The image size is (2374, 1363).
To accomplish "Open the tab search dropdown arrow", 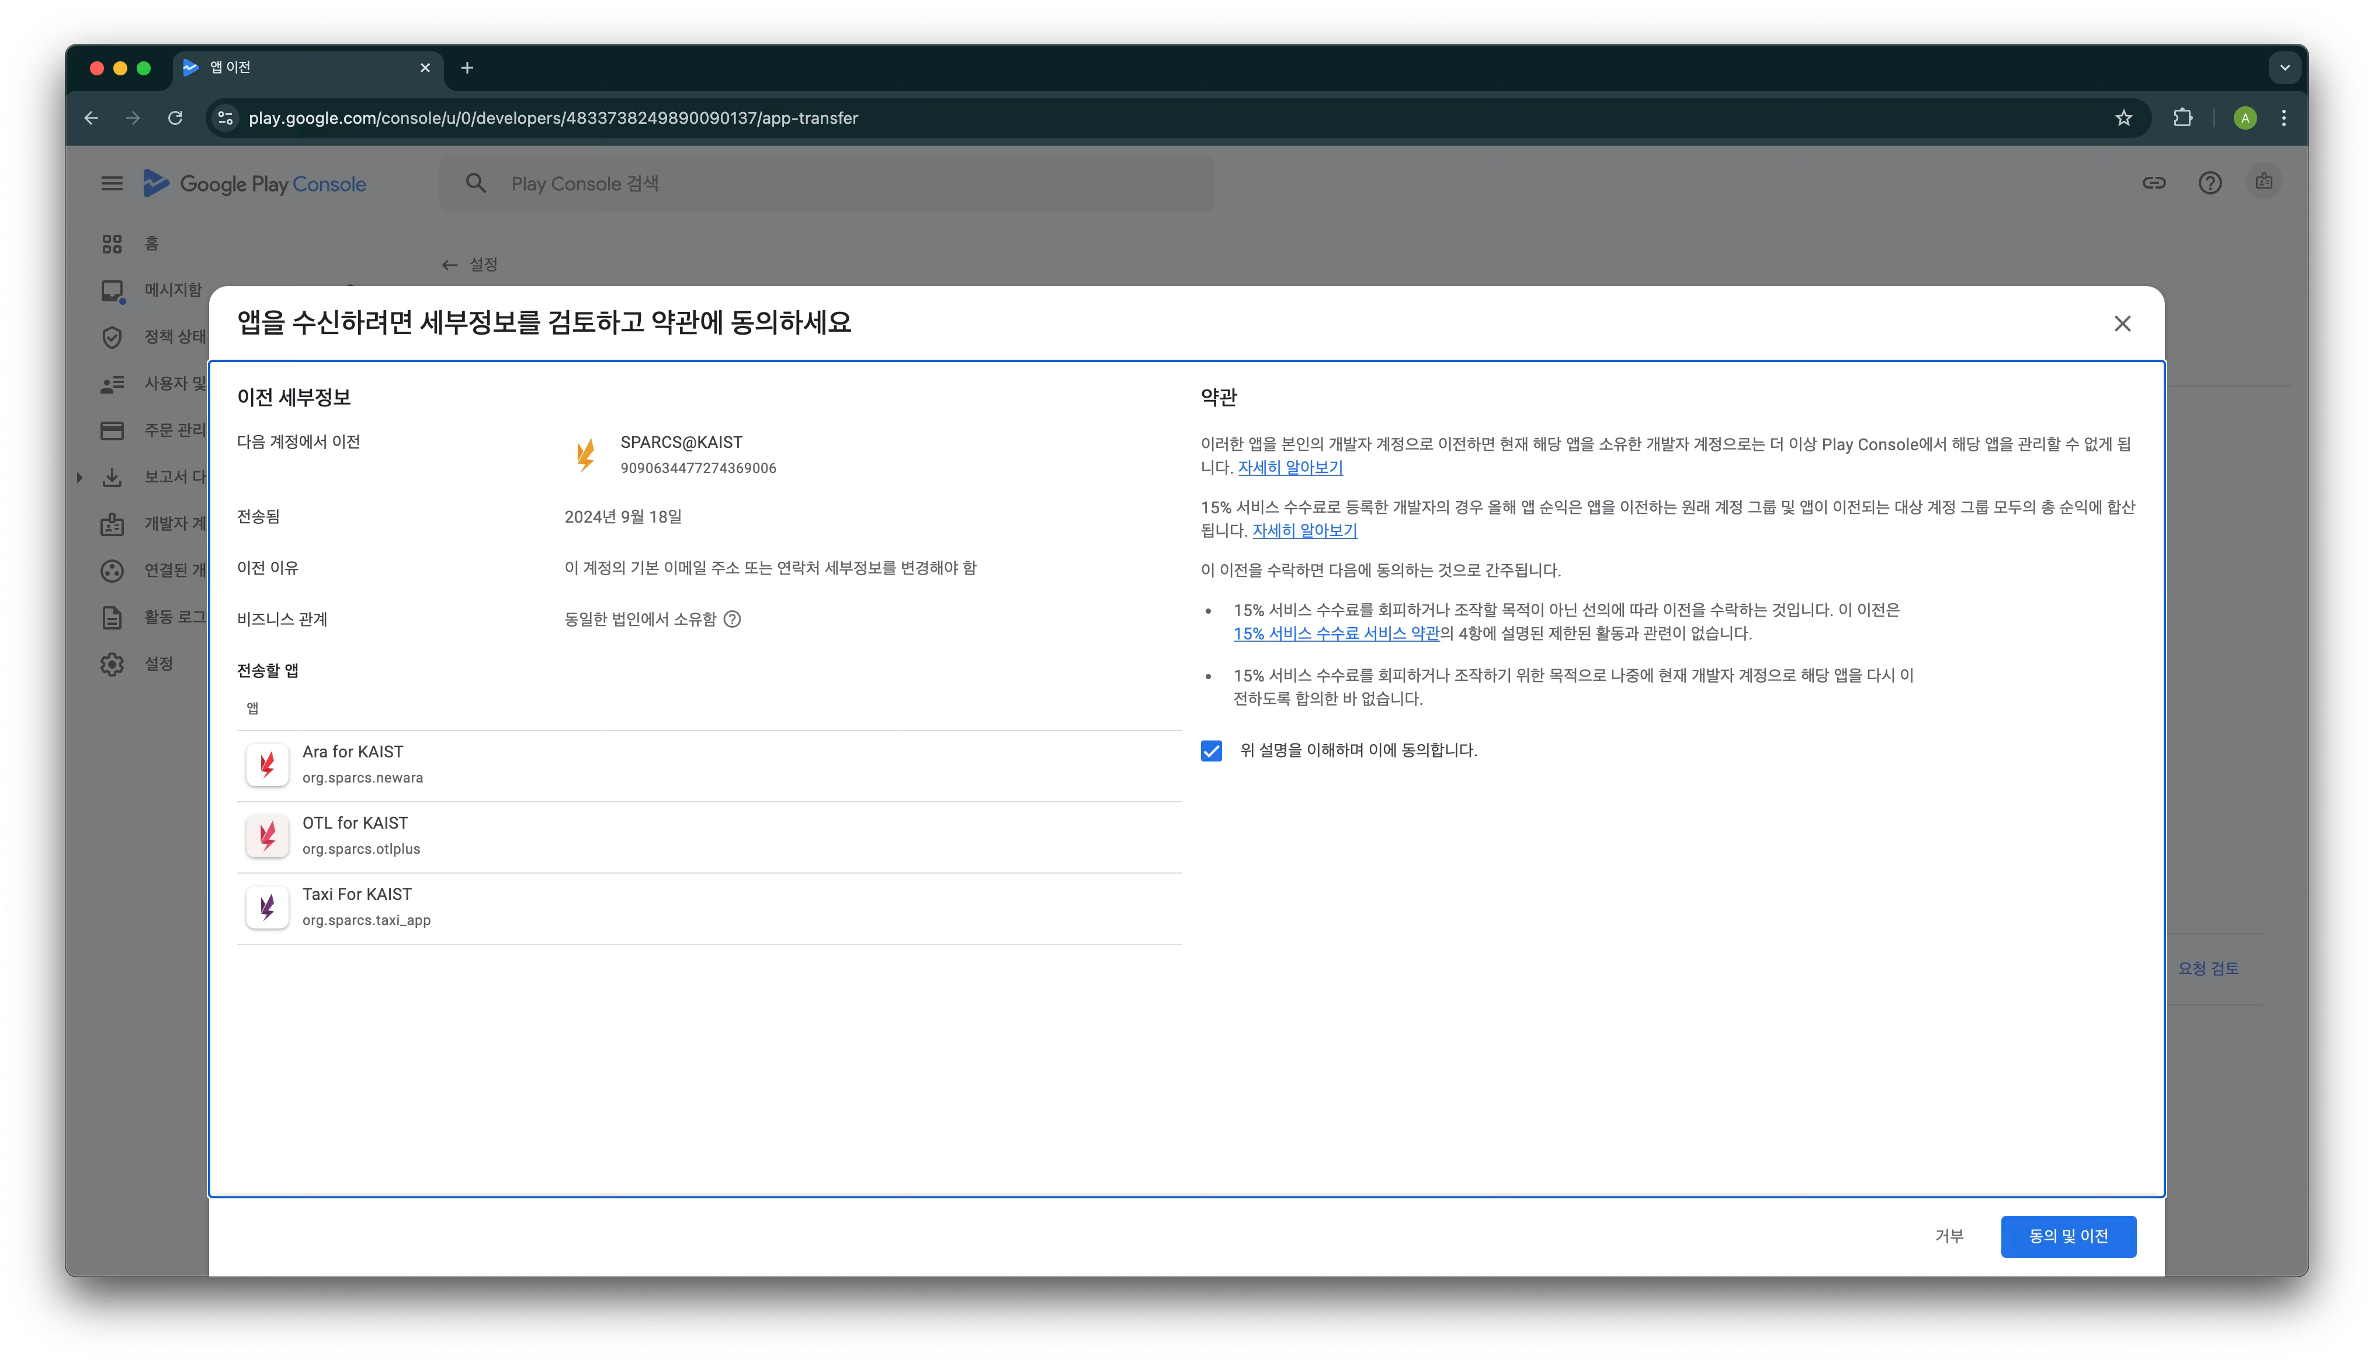I will [x=2284, y=67].
